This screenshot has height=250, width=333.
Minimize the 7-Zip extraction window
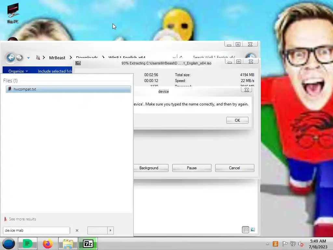point(230,62)
